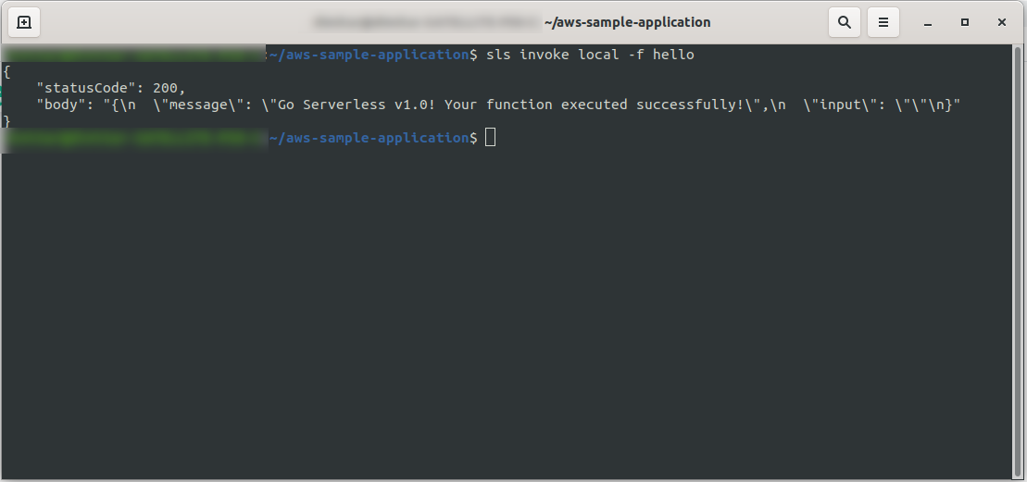Maximize the terminal window
Viewport: 1027px width, 482px height.
click(x=965, y=22)
